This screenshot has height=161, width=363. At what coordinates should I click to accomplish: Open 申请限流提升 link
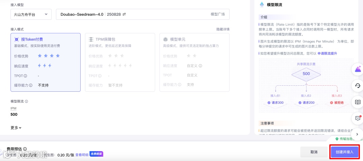click(327, 53)
